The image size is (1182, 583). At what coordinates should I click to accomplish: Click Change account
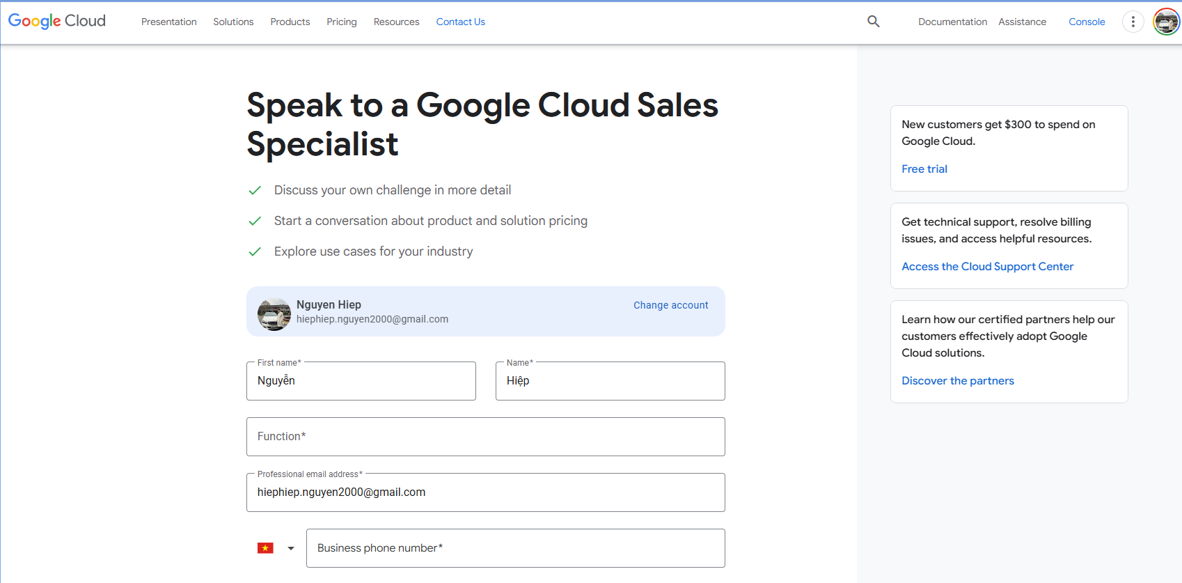[x=670, y=305]
